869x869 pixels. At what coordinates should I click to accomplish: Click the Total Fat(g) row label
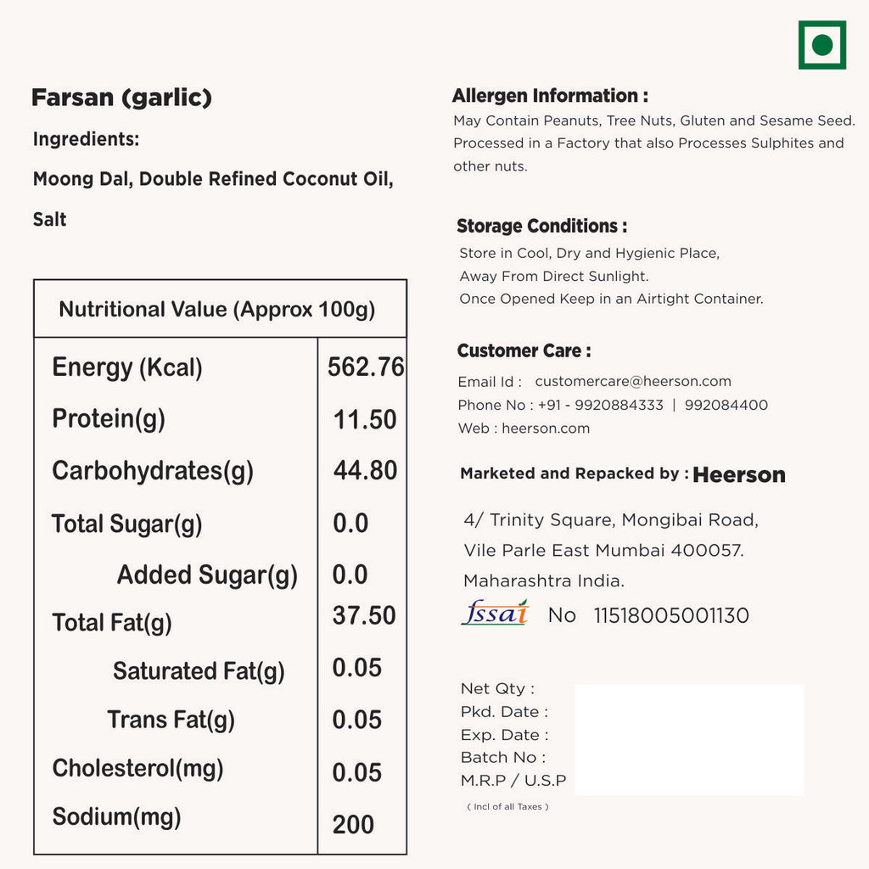click(112, 623)
